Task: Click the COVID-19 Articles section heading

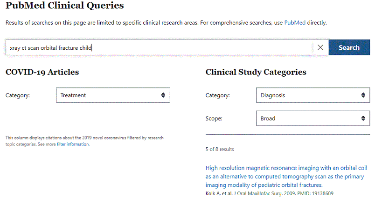Action: (x=42, y=72)
